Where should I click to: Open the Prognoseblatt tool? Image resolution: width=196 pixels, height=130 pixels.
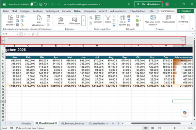click(x=168, y=19)
